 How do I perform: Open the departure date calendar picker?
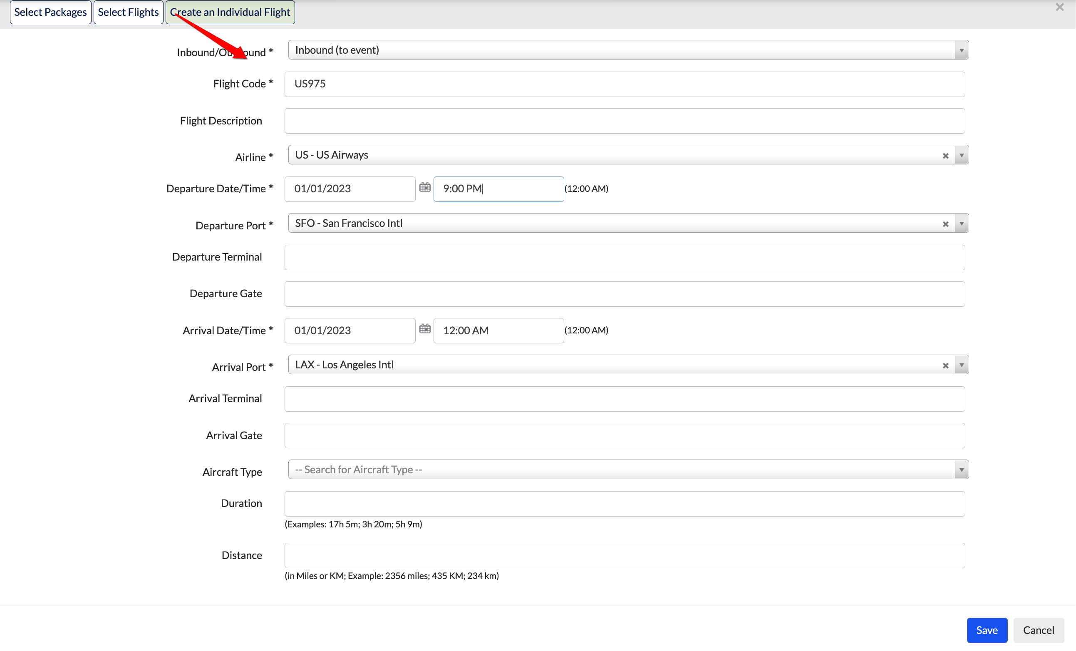coord(424,187)
